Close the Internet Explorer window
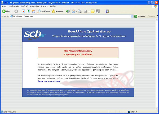The image size is (159, 114). 156,3
